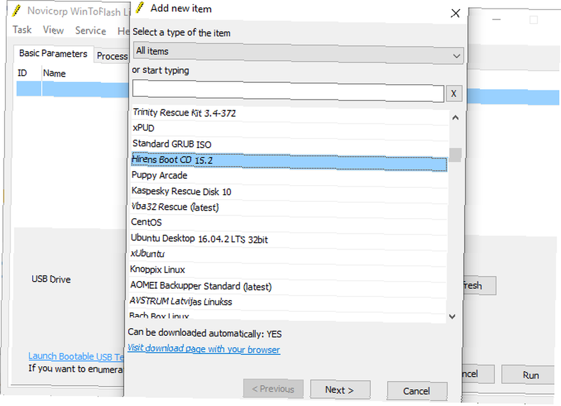
Task: Click the search text field under 'or start typing'
Action: click(288, 91)
